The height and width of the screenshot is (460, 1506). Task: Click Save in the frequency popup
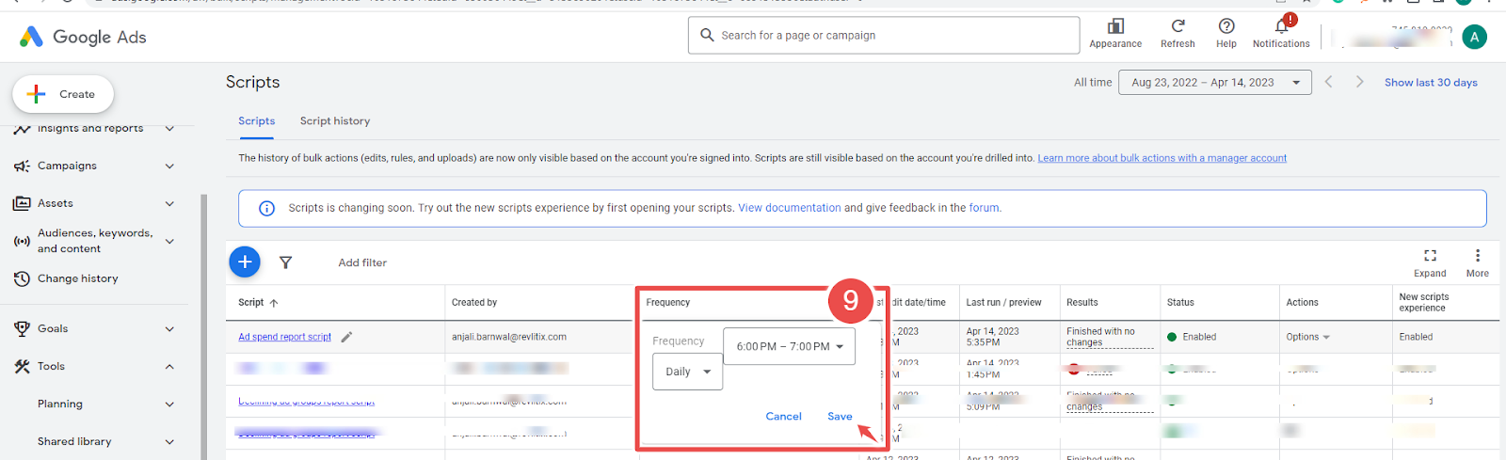[x=840, y=416]
